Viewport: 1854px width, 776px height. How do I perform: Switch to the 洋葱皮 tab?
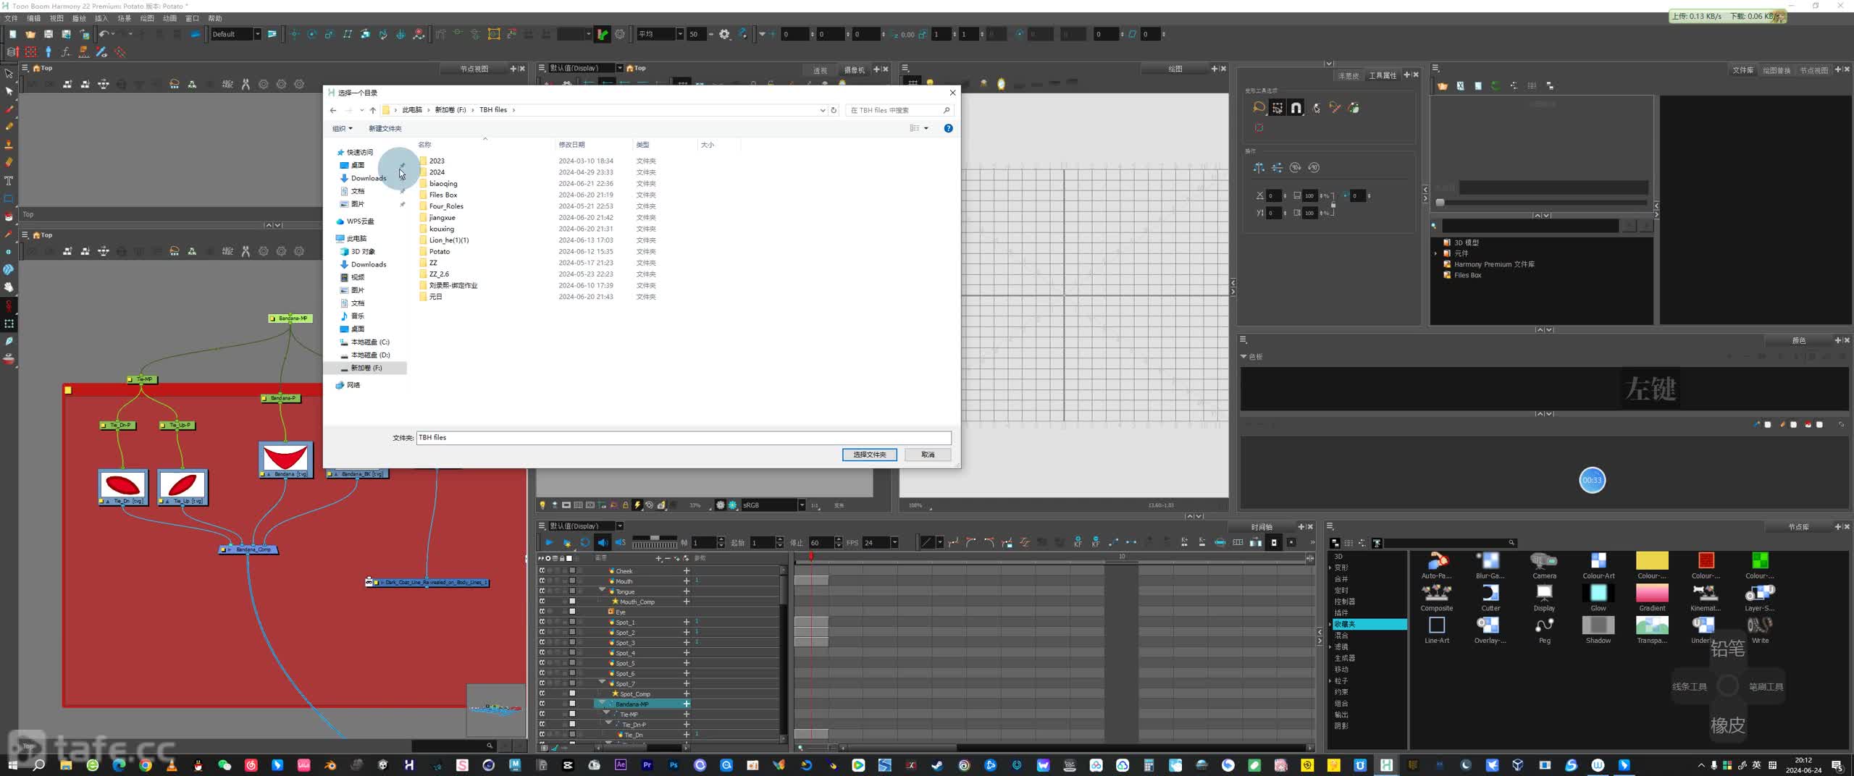point(1348,75)
